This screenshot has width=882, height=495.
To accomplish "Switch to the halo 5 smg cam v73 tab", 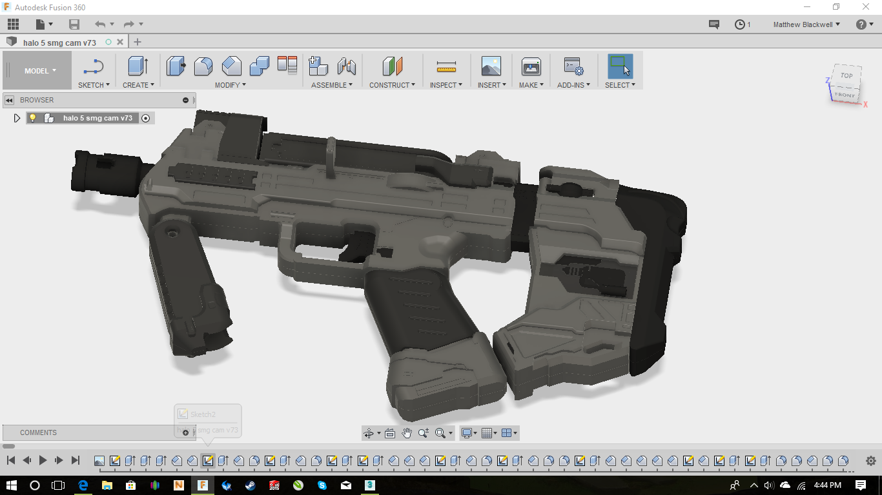I will click(59, 43).
